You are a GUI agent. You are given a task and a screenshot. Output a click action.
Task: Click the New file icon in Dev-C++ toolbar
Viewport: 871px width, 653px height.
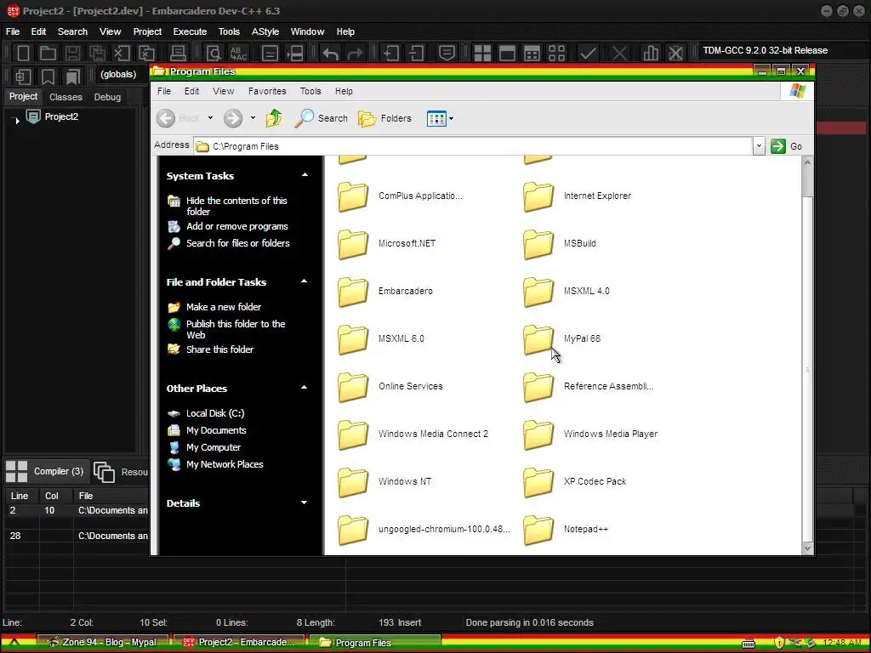click(23, 54)
